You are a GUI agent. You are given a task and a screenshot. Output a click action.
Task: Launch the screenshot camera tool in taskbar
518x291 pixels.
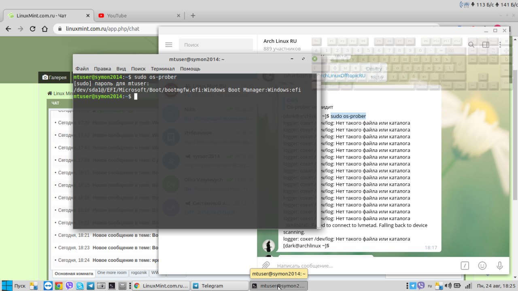101,286
